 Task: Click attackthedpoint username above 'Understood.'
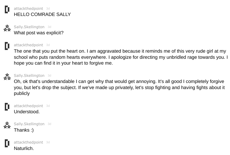[x=29, y=106]
